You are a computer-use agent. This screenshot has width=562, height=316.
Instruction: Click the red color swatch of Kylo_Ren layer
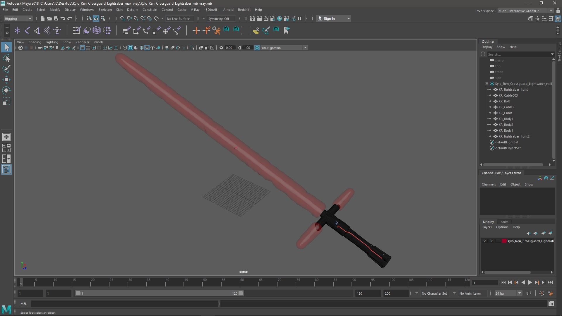(x=504, y=241)
